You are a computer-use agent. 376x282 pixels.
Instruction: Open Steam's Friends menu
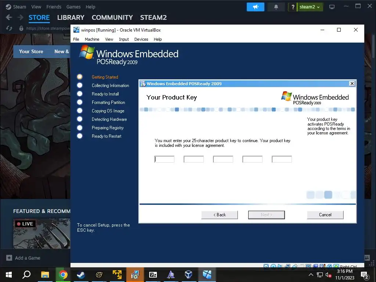(x=54, y=7)
